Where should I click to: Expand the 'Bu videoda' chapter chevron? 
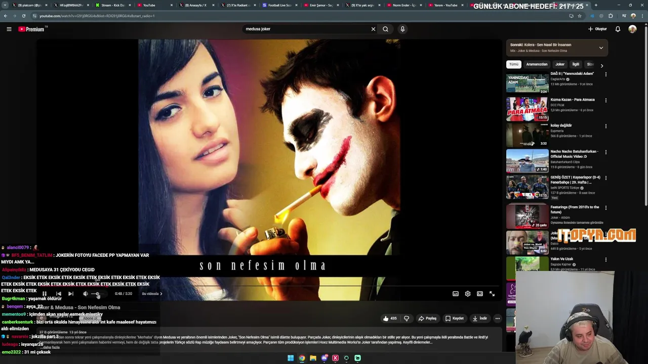[x=161, y=294]
